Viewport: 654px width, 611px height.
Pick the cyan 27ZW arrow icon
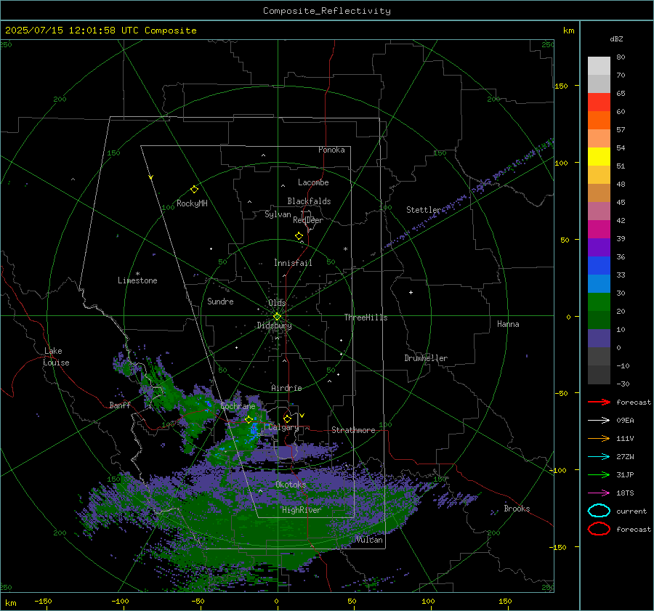pyautogui.click(x=599, y=457)
